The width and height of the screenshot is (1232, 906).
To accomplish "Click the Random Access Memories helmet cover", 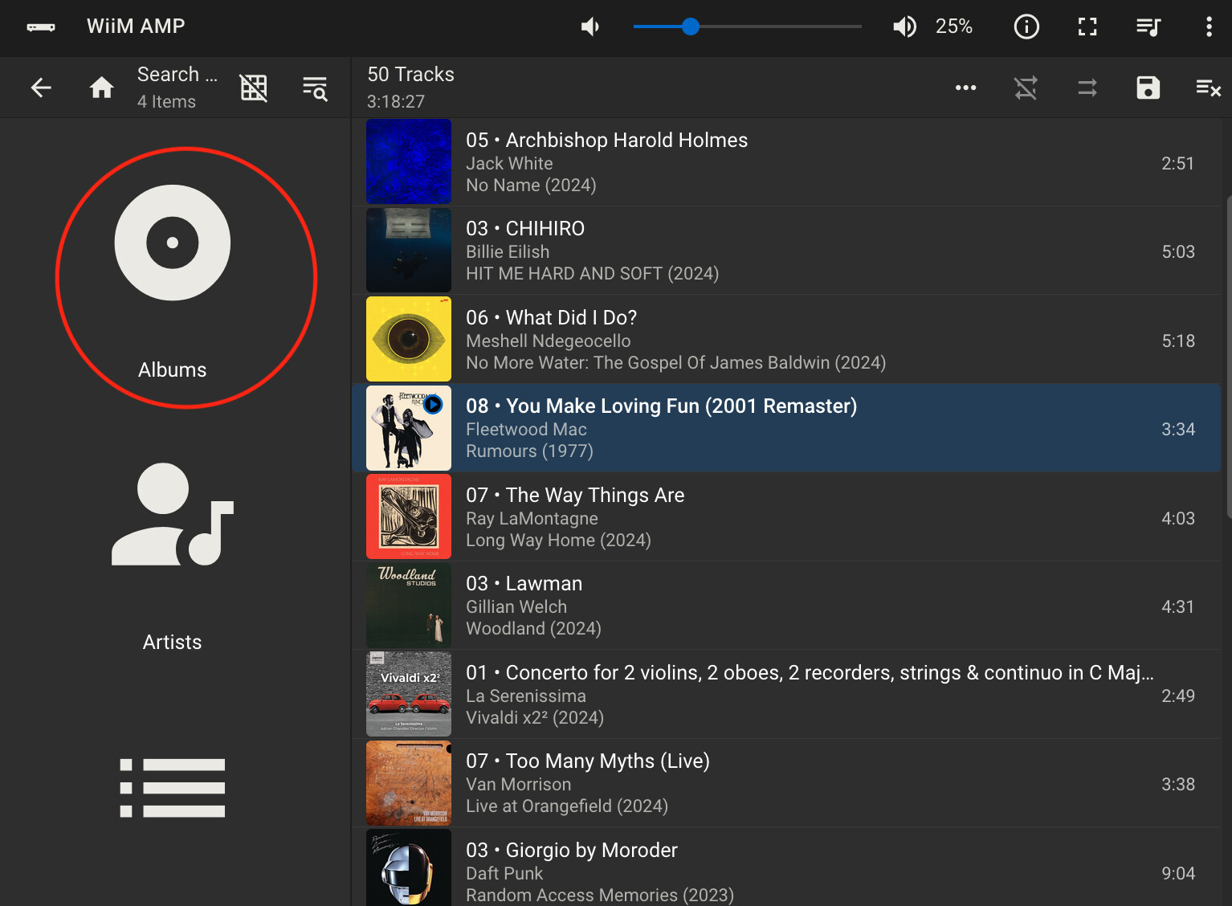I will coord(409,867).
